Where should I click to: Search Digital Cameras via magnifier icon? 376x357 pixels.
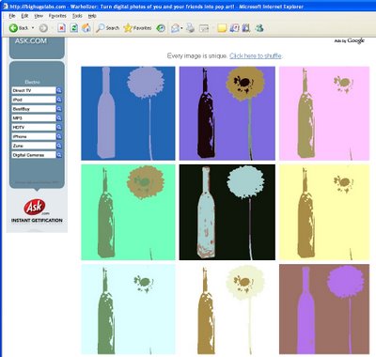pos(59,155)
